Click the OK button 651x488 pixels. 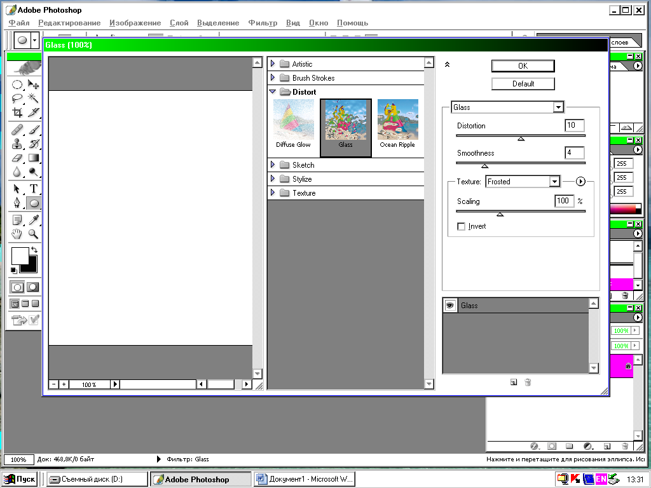point(523,66)
